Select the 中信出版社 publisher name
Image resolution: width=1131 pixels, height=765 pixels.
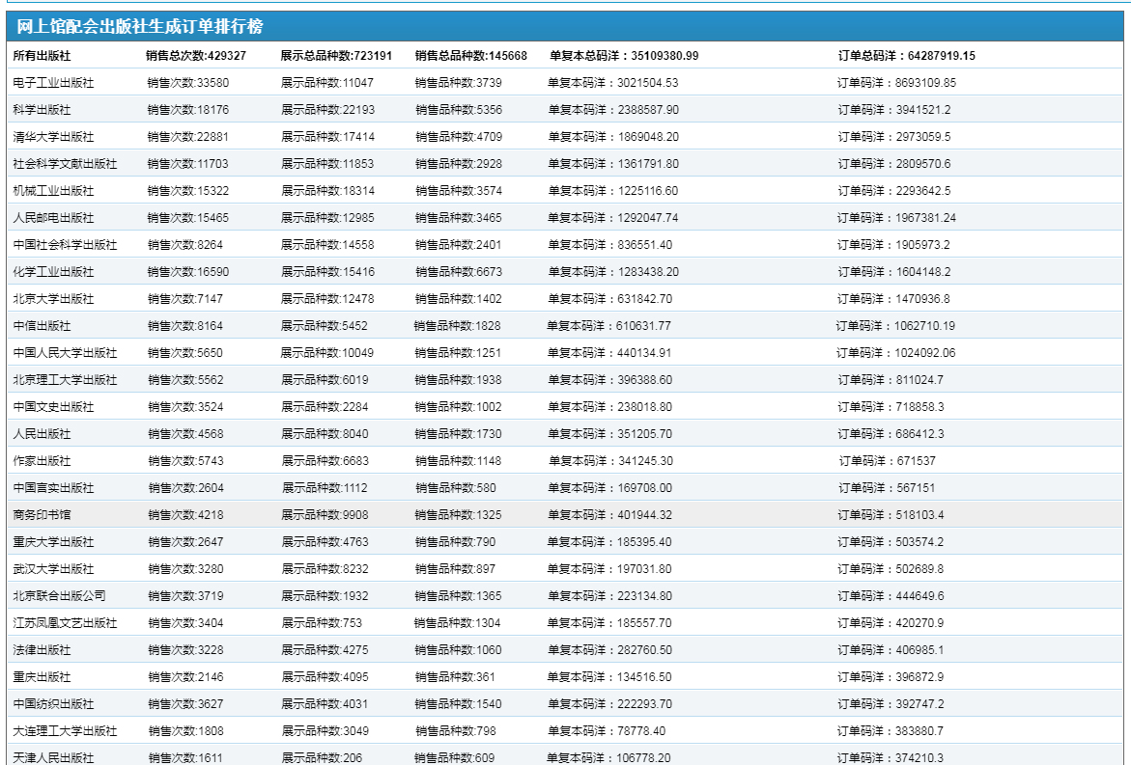click(x=42, y=326)
